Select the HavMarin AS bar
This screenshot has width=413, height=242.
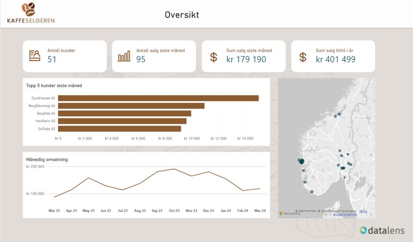[x=122, y=121]
